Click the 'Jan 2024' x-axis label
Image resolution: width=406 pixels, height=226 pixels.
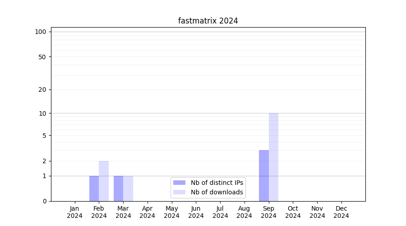click(75, 212)
